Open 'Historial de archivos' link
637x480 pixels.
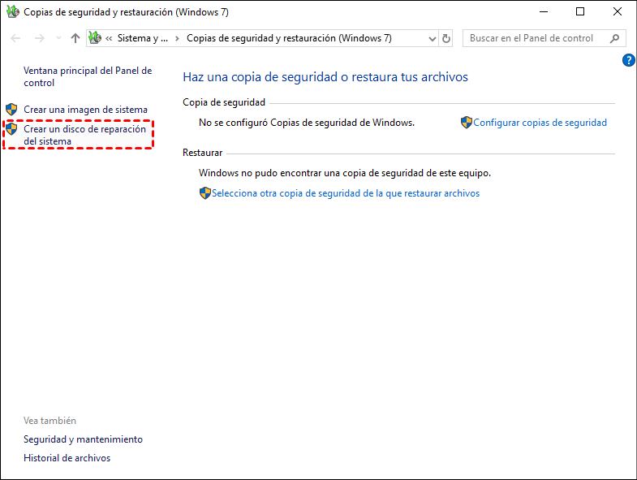coord(67,457)
